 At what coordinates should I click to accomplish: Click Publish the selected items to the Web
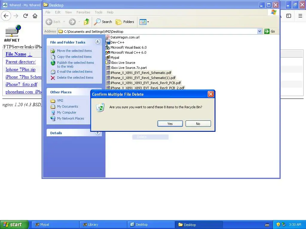pos(75,64)
